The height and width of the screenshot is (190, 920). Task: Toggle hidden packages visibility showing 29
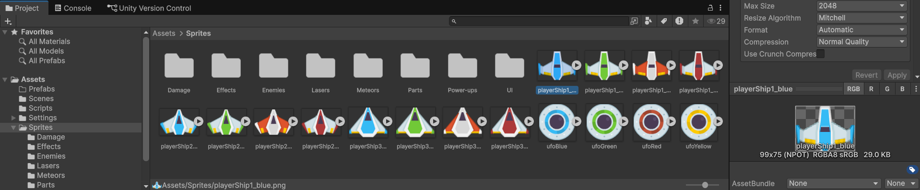click(x=716, y=21)
